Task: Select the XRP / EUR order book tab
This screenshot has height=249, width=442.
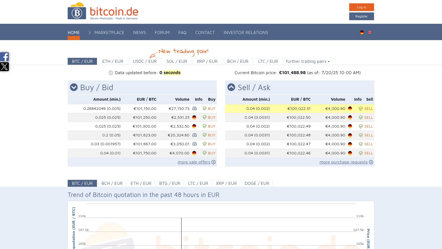Action: click(x=207, y=61)
